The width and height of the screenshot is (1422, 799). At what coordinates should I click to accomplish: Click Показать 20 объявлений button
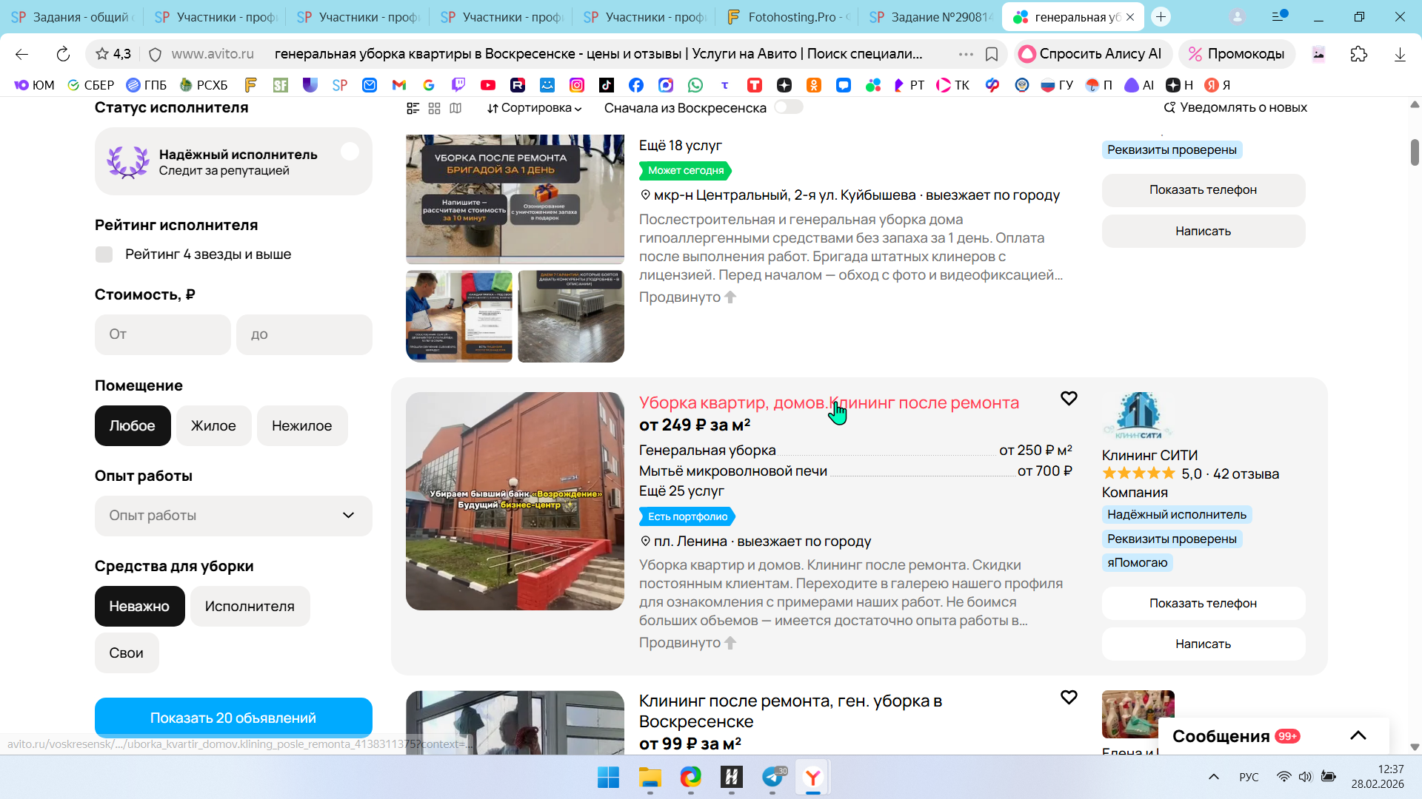233,718
